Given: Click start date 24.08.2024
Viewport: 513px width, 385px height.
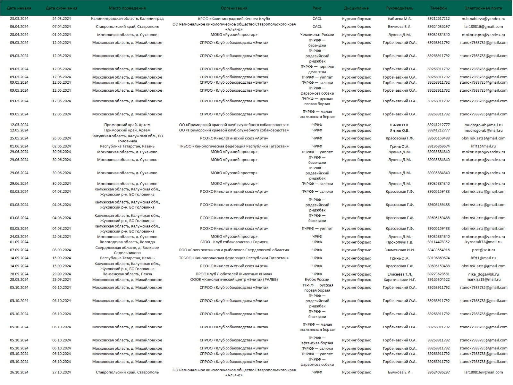Looking at the screenshot, I should (x=19, y=237).
